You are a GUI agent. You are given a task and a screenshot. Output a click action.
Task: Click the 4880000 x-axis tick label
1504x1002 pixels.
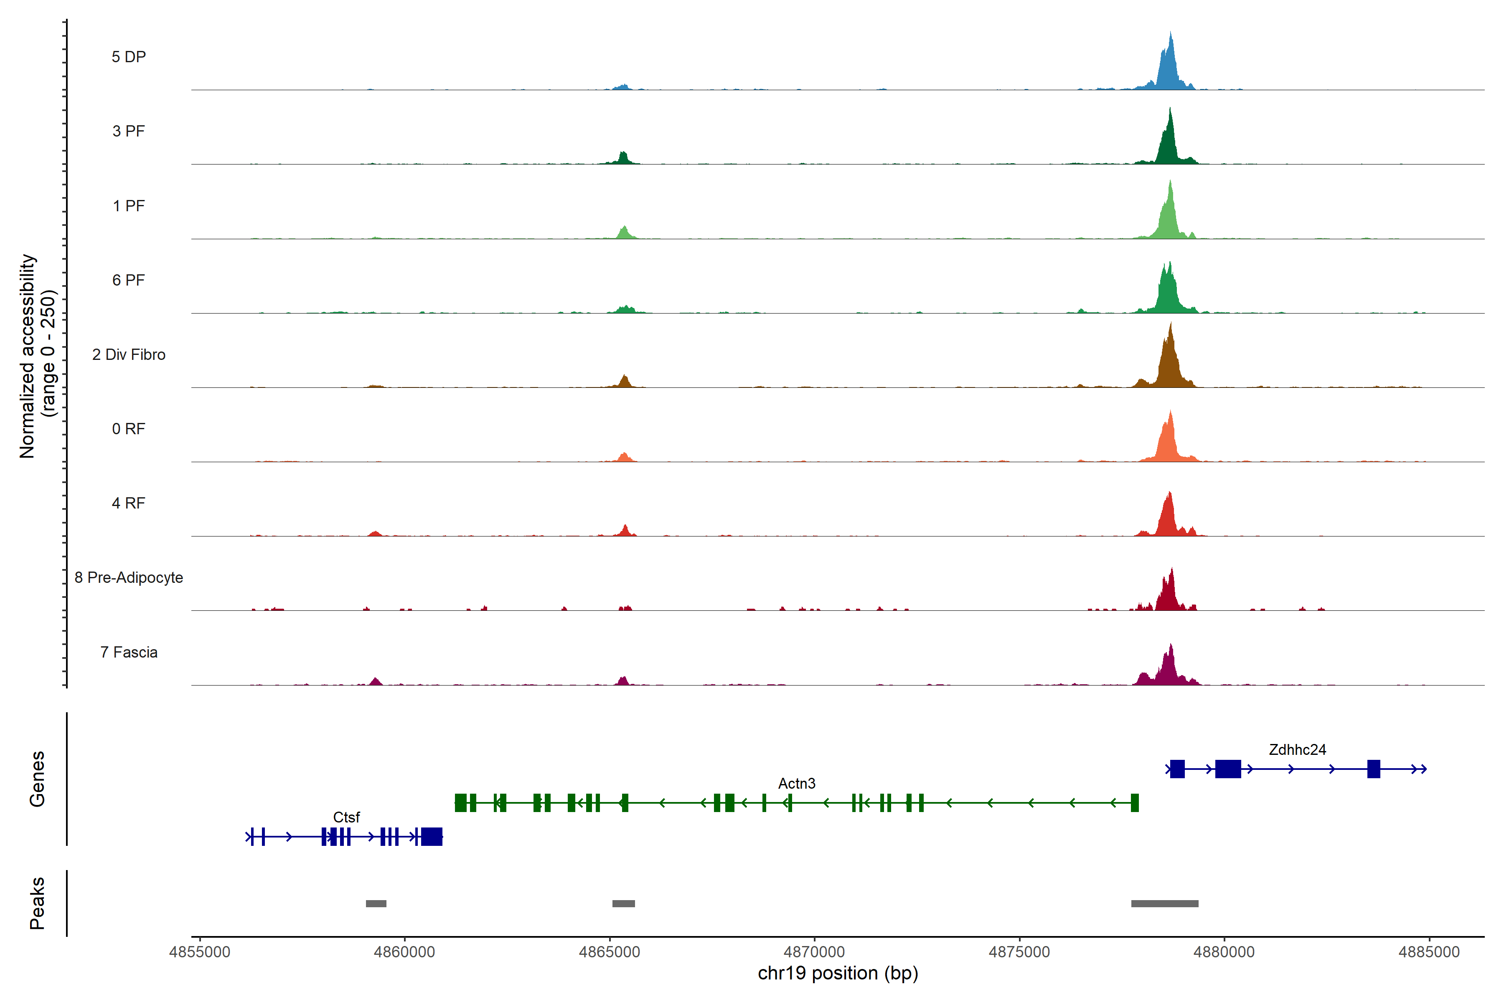pyautogui.click(x=1224, y=951)
